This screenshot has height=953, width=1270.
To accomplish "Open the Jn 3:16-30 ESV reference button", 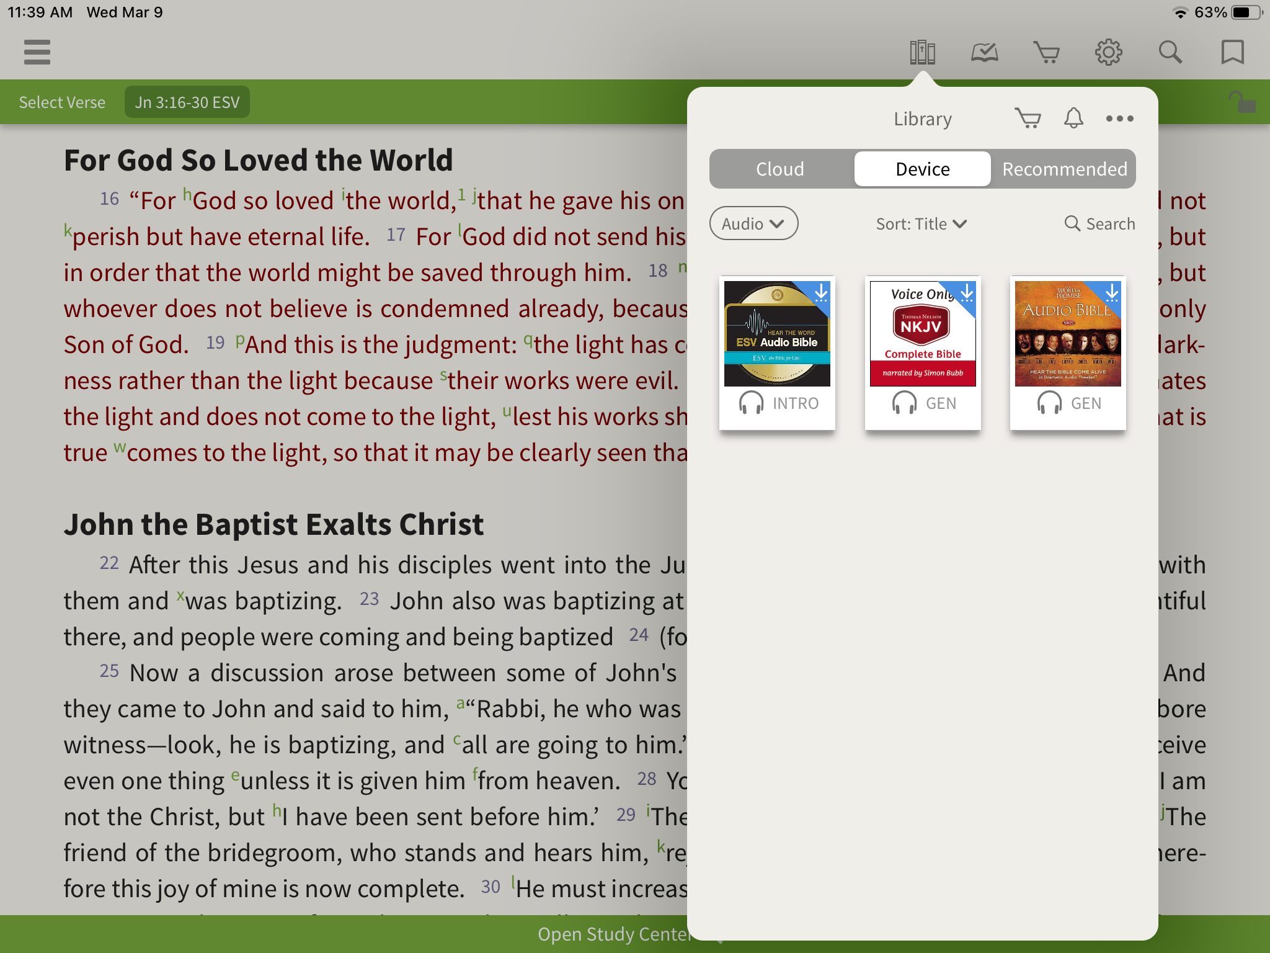I will pyautogui.click(x=187, y=102).
